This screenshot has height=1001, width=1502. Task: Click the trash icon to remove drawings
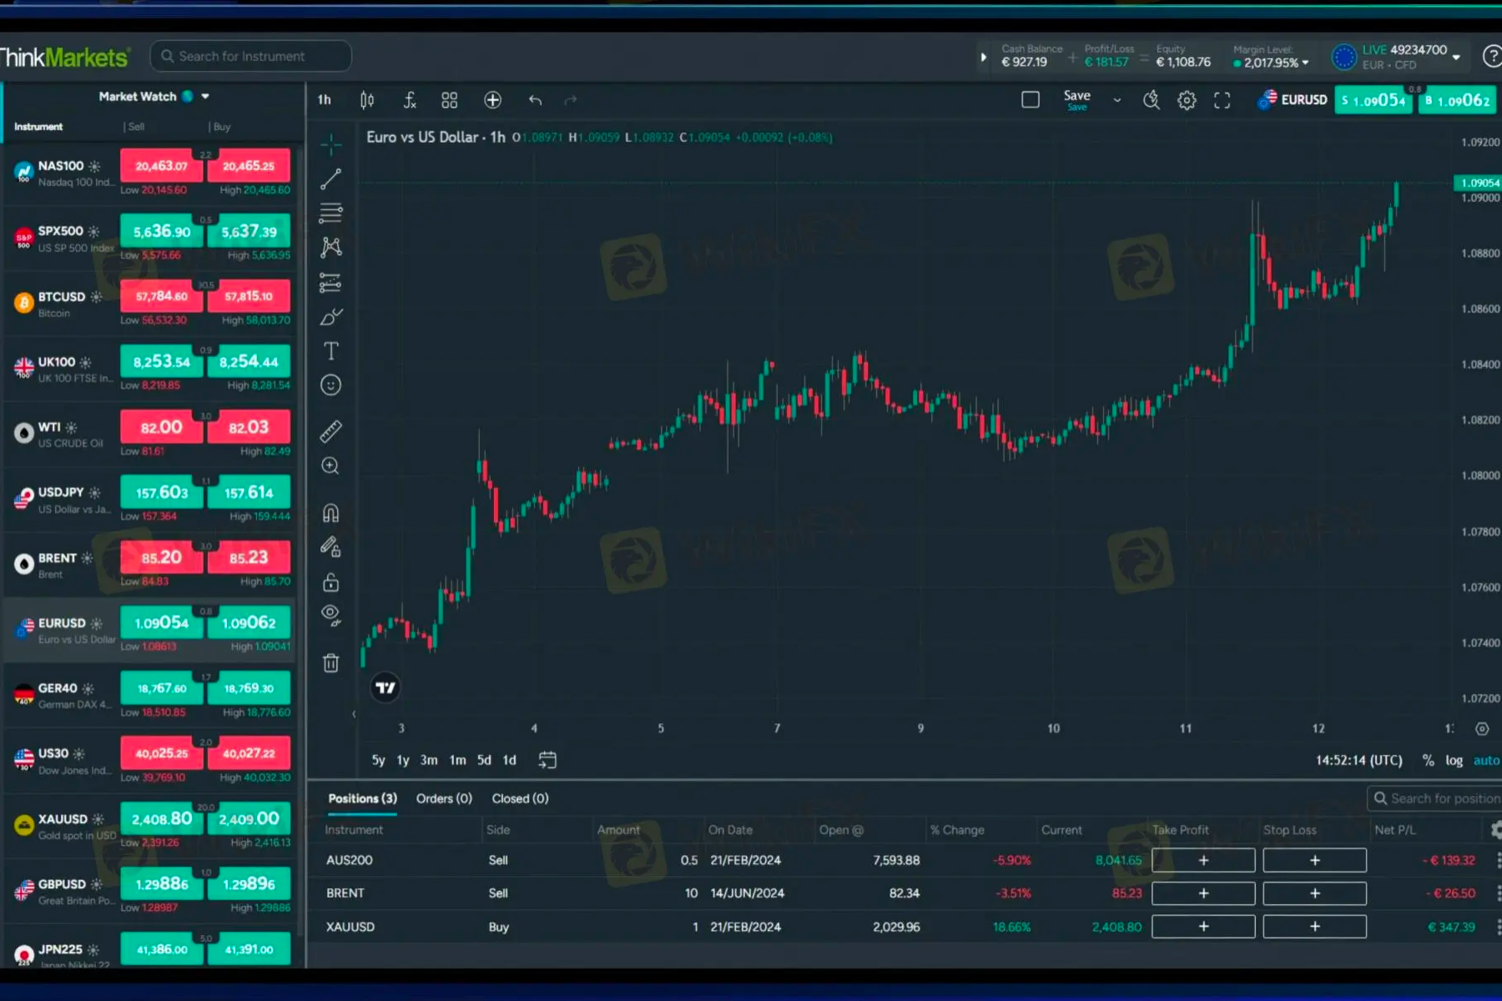click(331, 663)
